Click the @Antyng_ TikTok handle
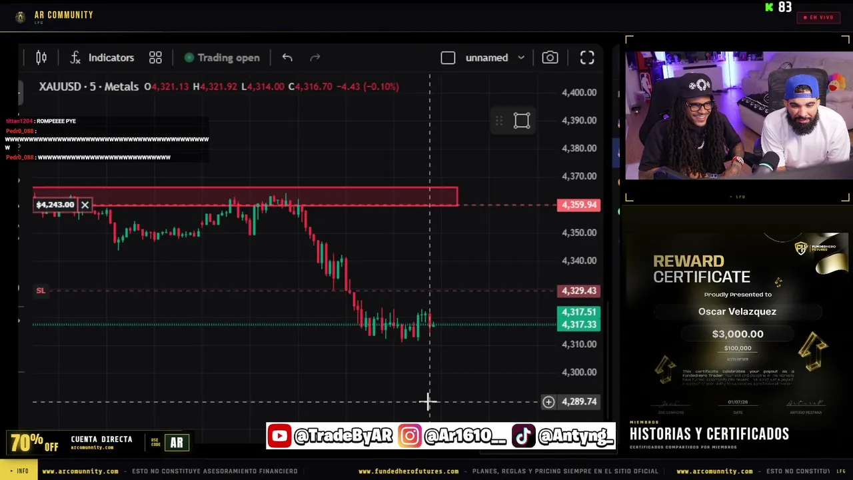 [574, 436]
